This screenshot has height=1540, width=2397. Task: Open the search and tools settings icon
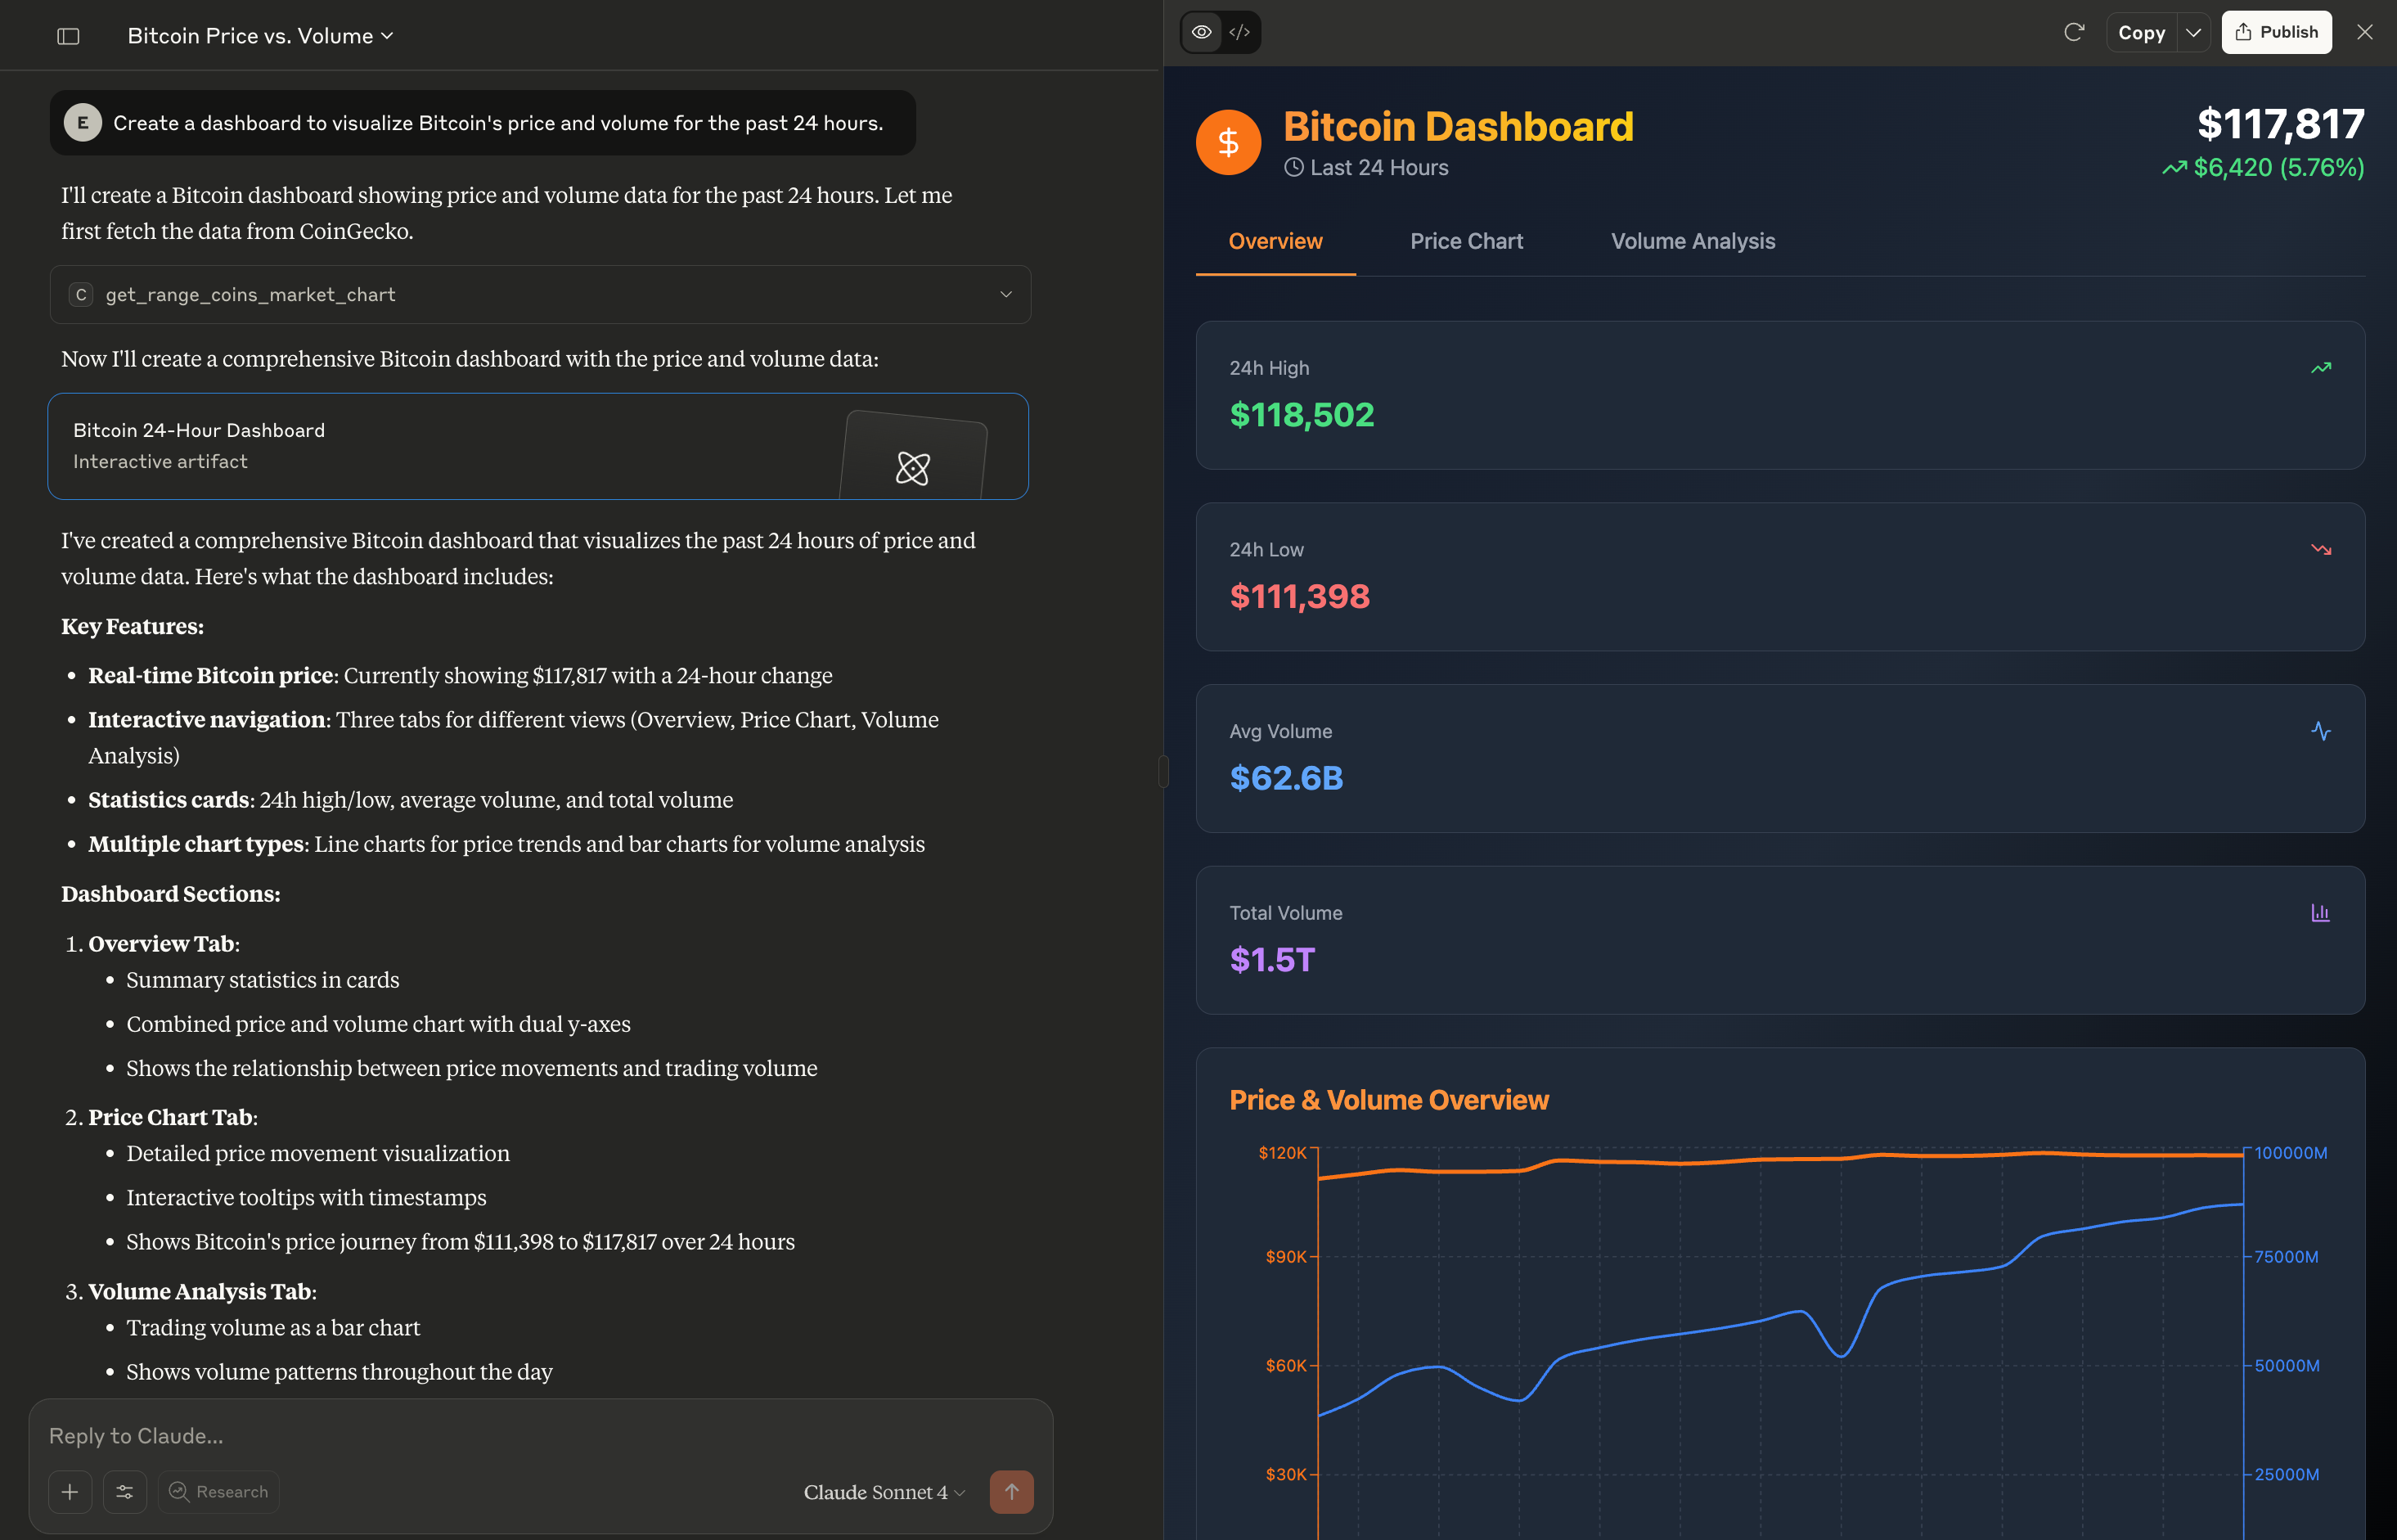[125, 1491]
